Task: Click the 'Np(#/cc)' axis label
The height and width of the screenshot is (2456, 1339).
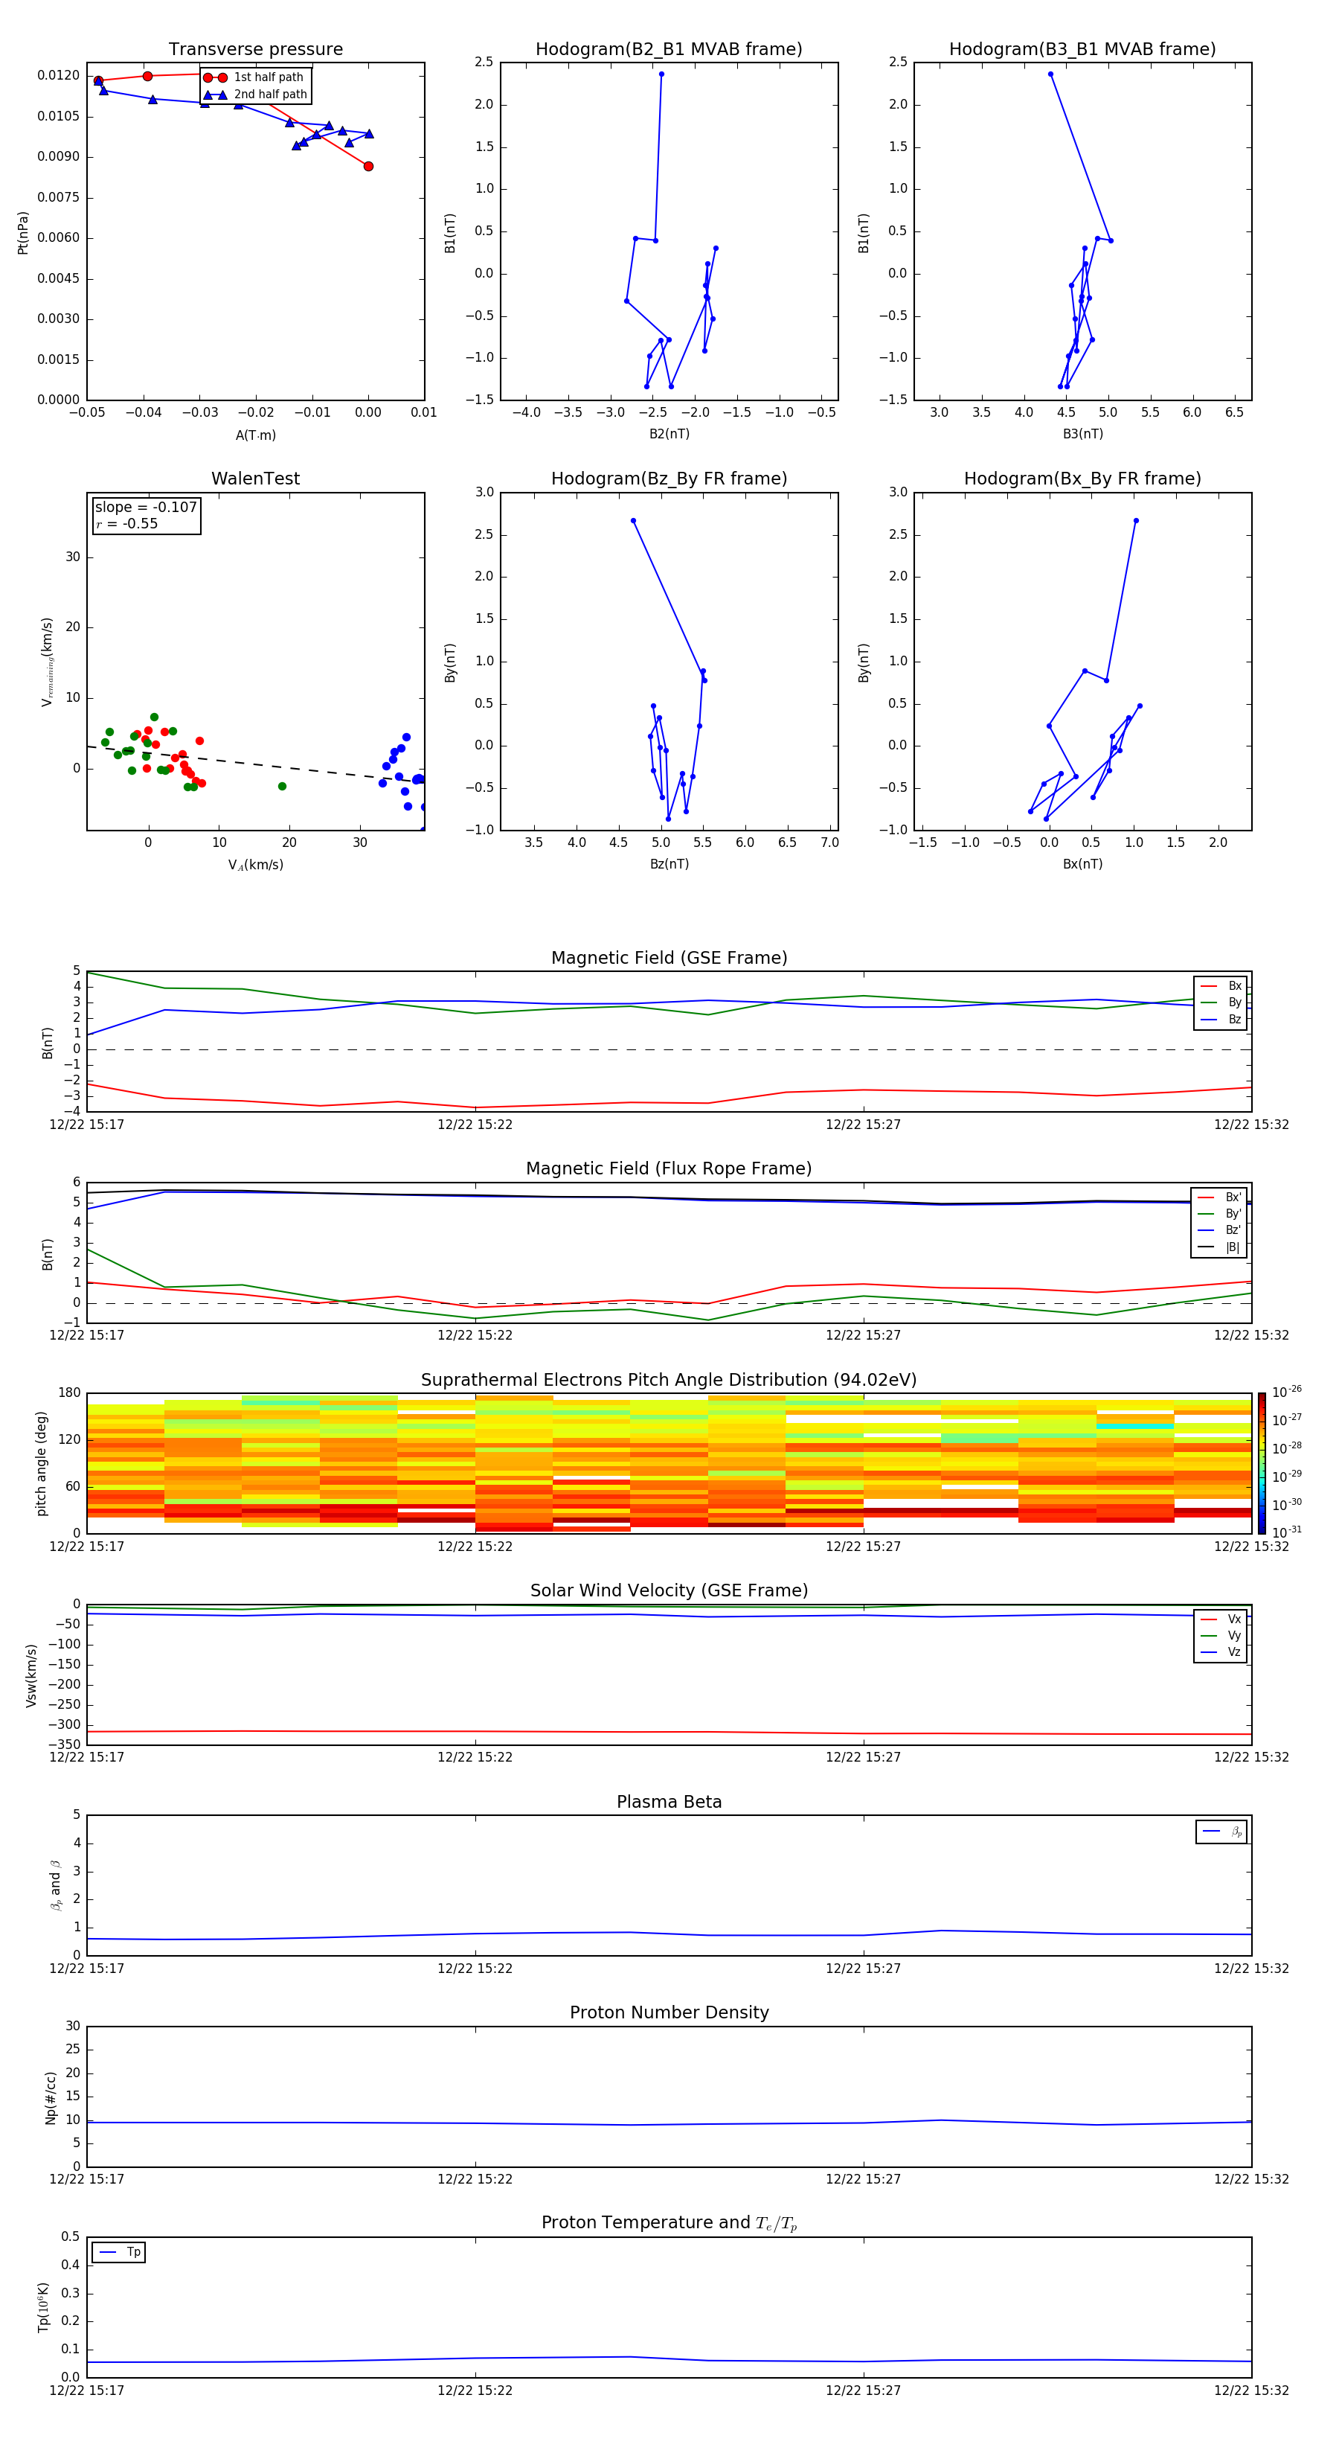Action: tap(51, 2097)
